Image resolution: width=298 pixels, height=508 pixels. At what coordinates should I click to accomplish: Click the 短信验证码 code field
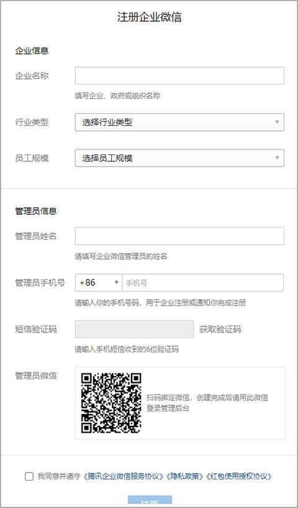coord(135,329)
